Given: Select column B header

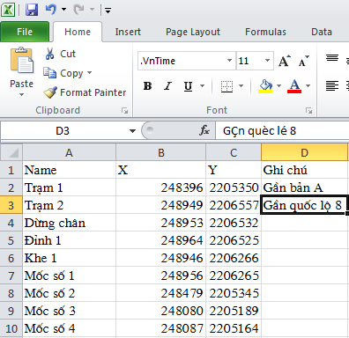Looking at the screenshot, I should (x=161, y=152).
